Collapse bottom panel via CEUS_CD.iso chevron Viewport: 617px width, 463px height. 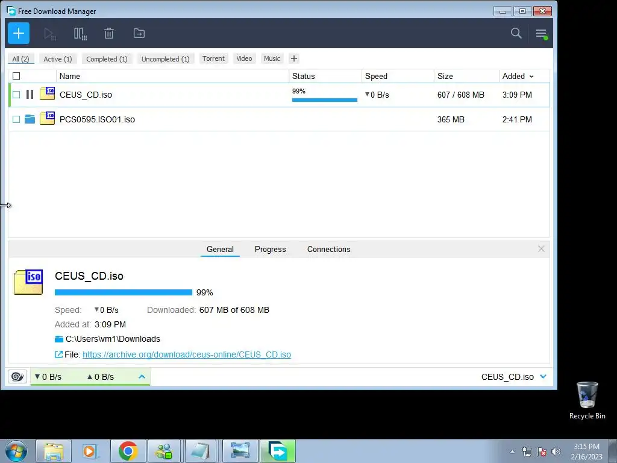click(543, 376)
